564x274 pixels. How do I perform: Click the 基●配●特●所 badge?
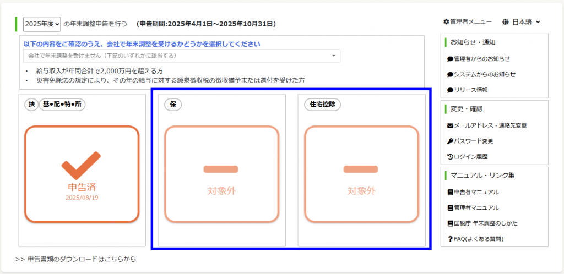(x=62, y=105)
